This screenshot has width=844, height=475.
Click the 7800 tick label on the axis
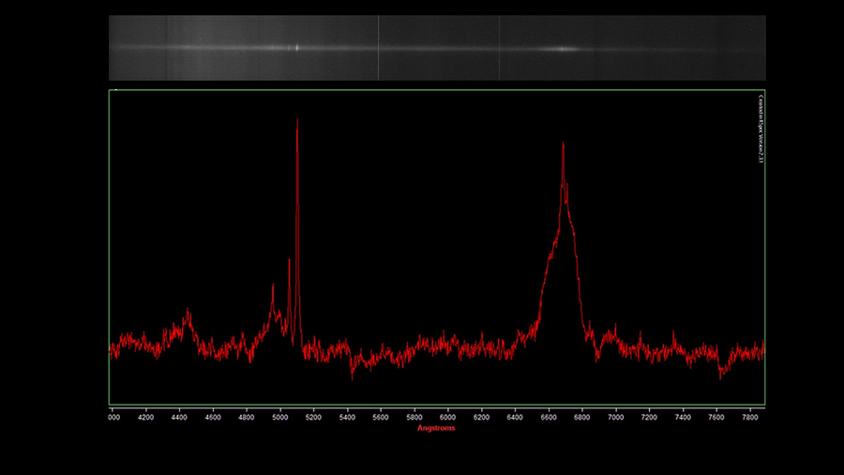coord(750,417)
